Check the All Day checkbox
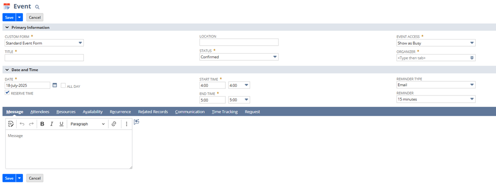Screen dimensions: 496x189 pyautogui.click(x=63, y=86)
